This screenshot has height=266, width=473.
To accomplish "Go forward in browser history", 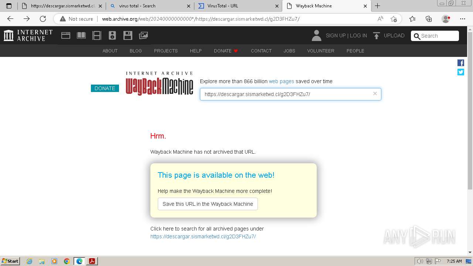I will pos(27,19).
